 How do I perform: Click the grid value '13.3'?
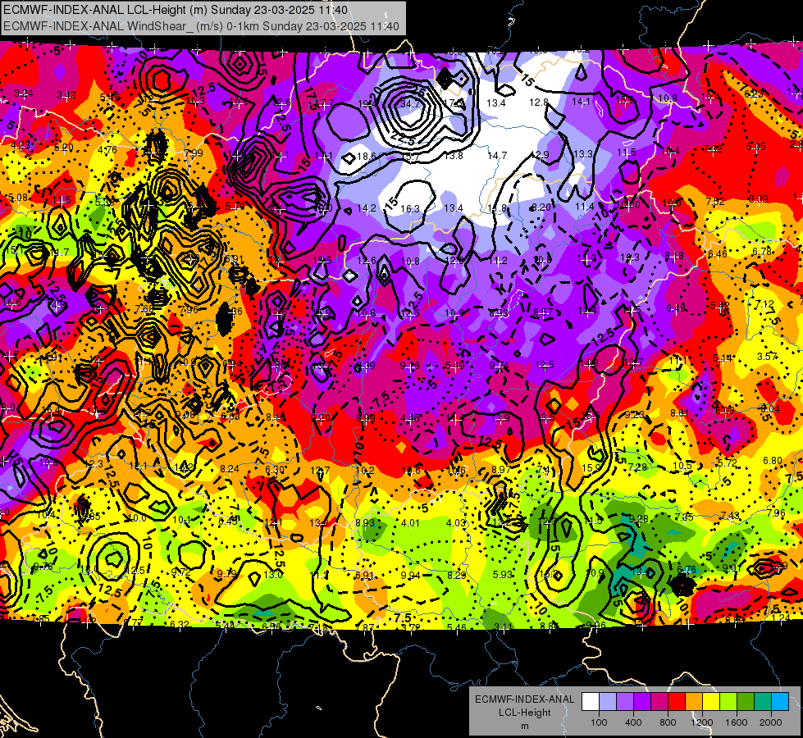[583, 153]
